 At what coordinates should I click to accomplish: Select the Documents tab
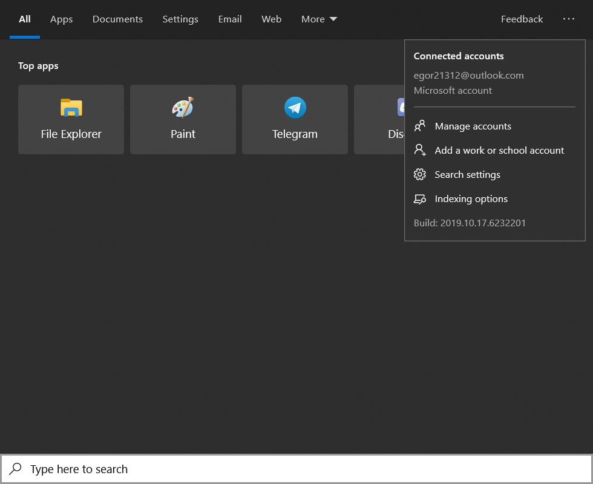(117, 19)
